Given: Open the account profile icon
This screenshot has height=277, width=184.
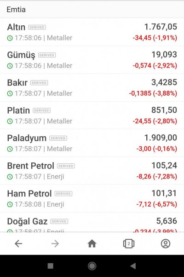Looking at the screenshot, I should (x=166, y=244).
